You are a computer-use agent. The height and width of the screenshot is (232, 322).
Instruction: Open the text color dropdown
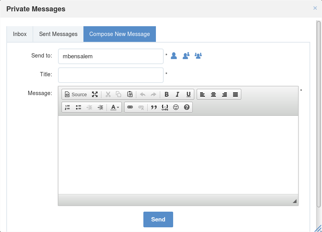115,107
